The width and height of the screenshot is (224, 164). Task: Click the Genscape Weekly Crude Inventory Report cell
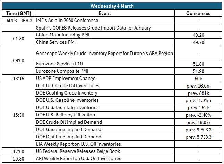click(x=104, y=53)
